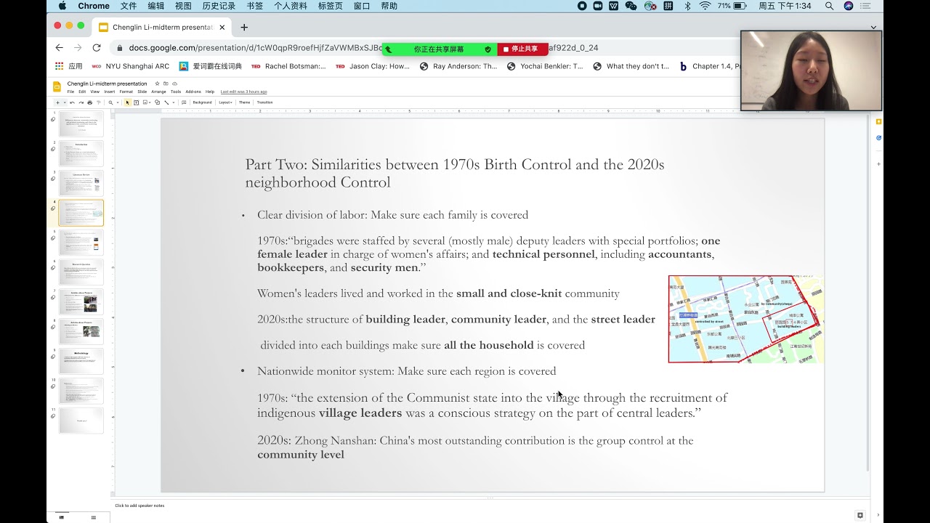Click the Background button

202,102
